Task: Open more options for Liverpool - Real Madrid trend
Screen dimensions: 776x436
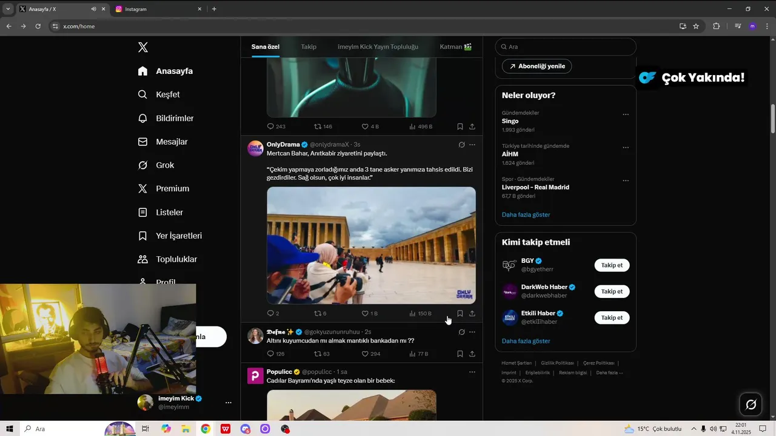Action: tap(626, 180)
